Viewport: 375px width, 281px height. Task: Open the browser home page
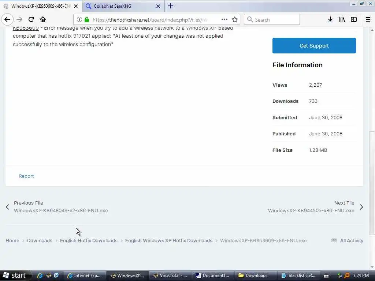[x=43, y=20]
